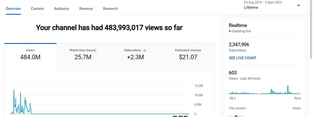Click the tallest bar in Realtime chart
Image resolution: width=313 pixels, height=117 pixels.
coord(288,90)
